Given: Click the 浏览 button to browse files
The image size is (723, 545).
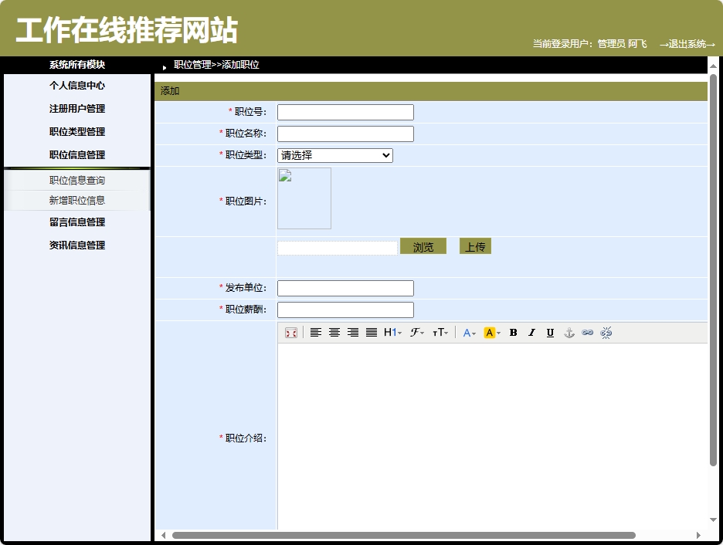Looking at the screenshot, I should (x=423, y=245).
